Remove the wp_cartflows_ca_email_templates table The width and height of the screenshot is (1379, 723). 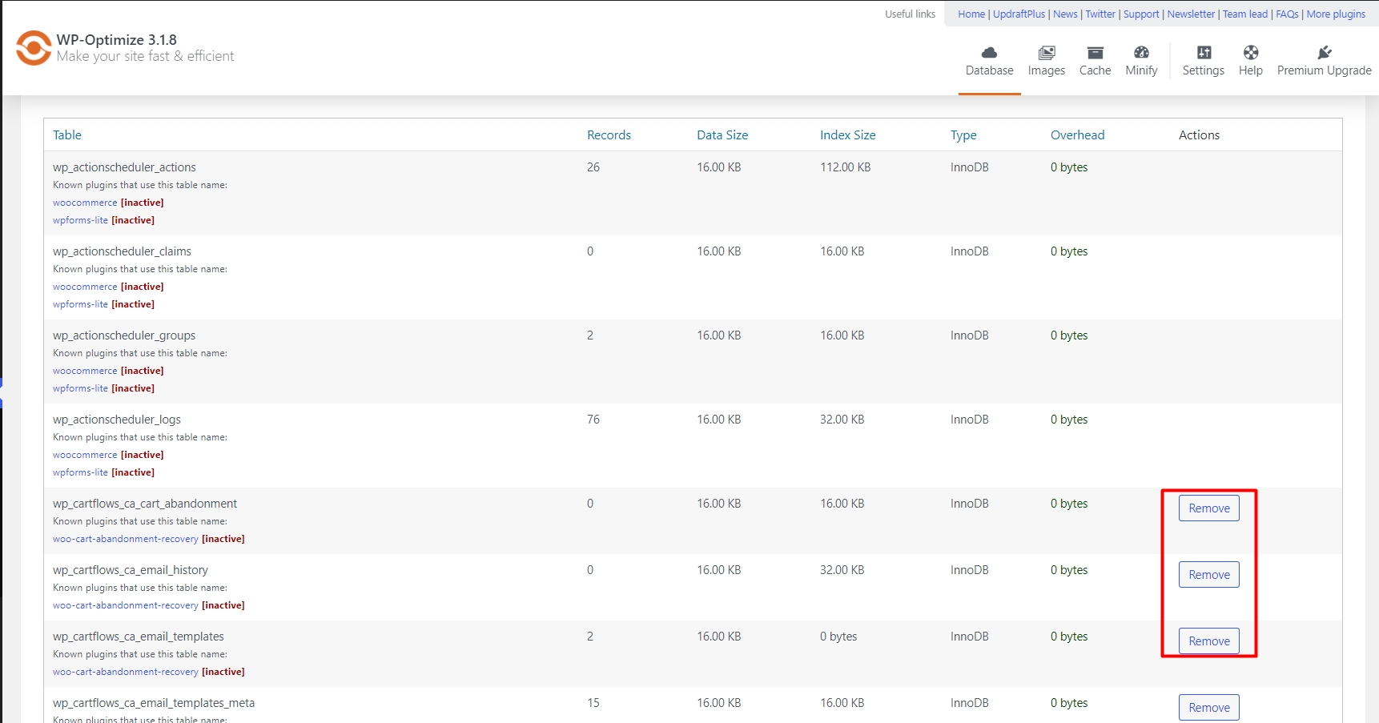pyautogui.click(x=1208, y=641)
